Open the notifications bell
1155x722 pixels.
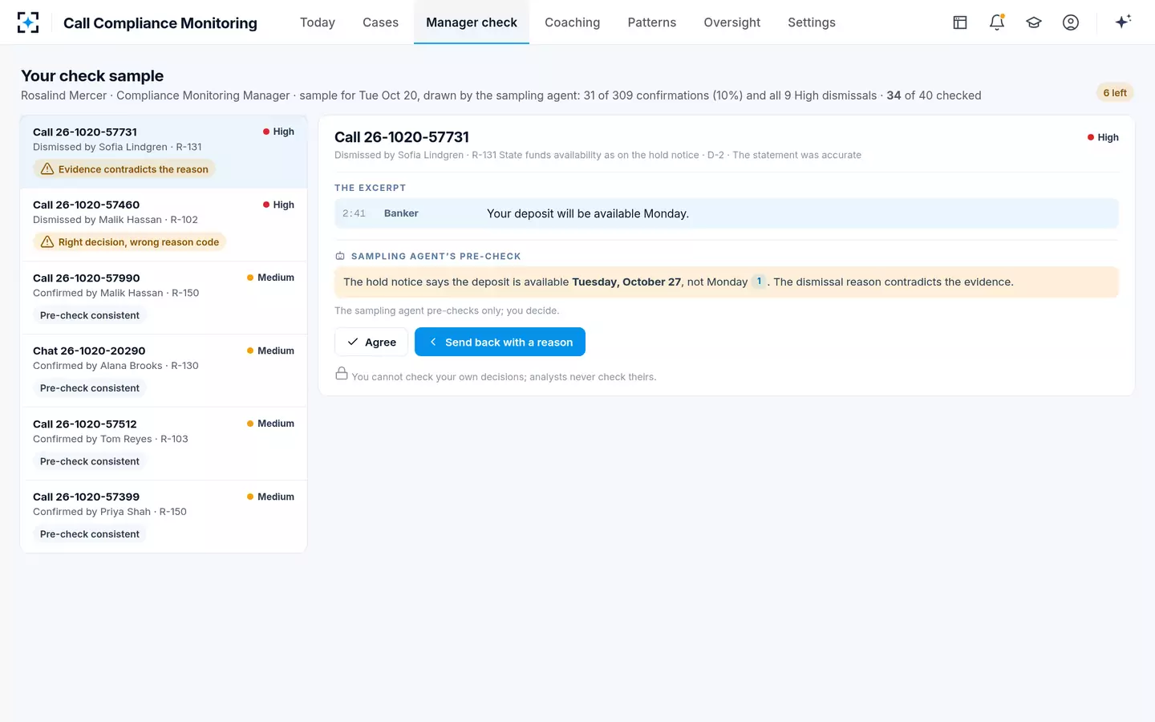[x=997, y=22]
